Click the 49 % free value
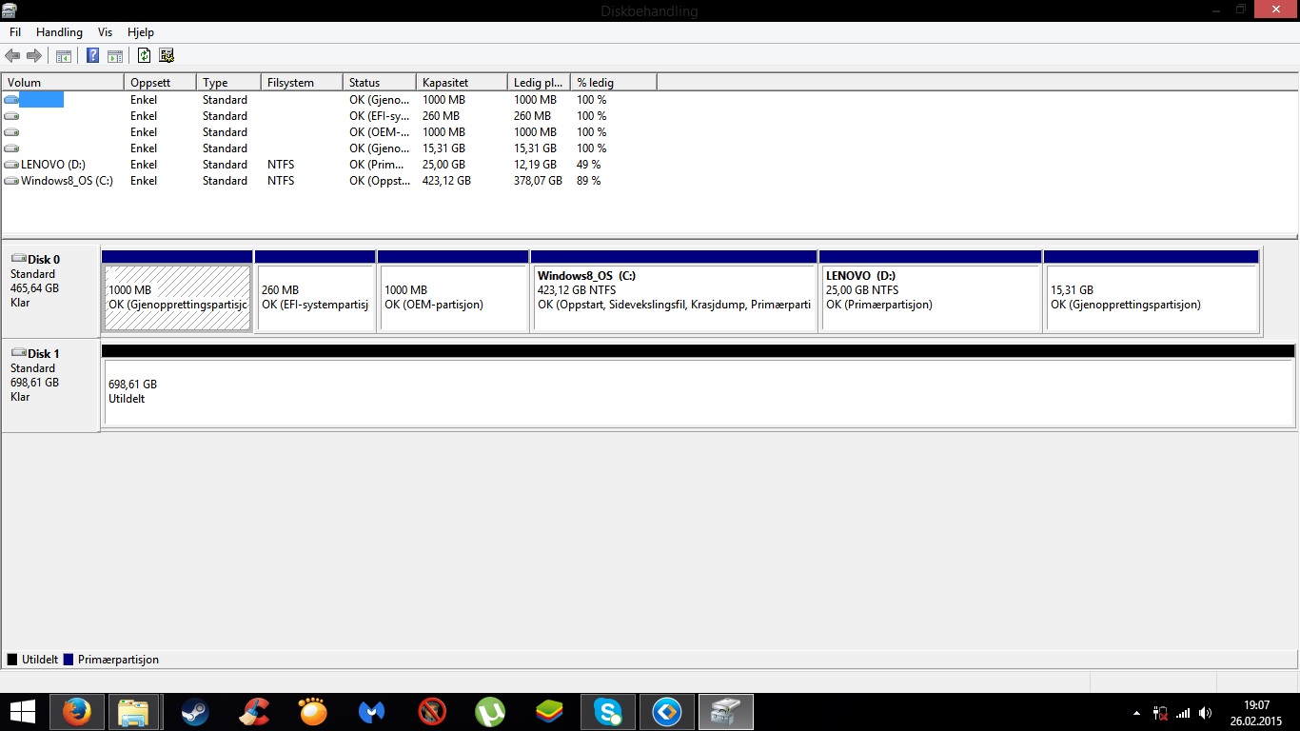The width and height of the screenshot is (1300, 731). pos(588,165)
